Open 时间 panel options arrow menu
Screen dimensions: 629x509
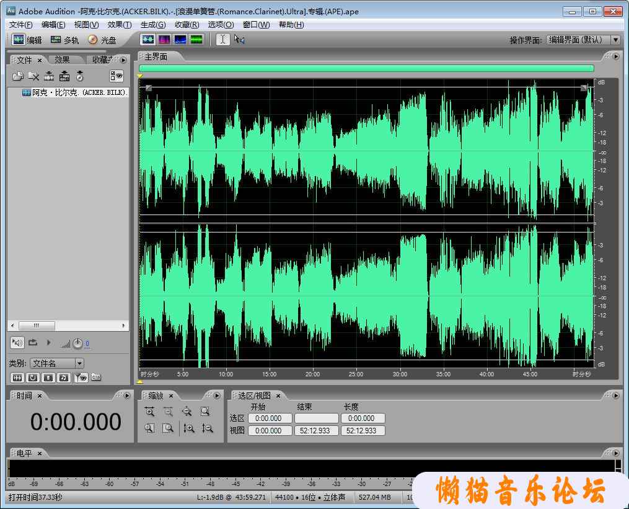127,396
